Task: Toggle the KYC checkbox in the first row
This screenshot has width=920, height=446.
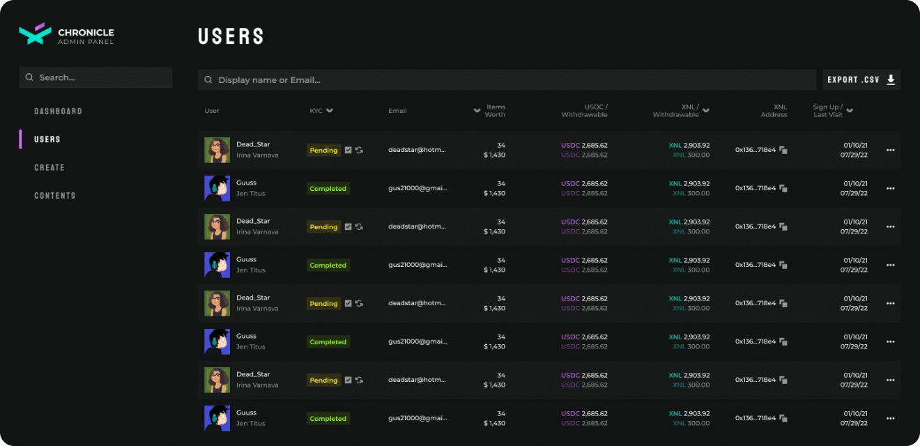Action: pyautogui.click(x=348, y=150)
